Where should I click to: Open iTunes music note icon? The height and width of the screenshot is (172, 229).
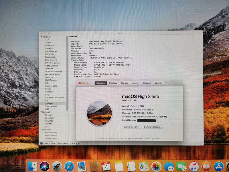pyautogui.click(x=194, y=167)
